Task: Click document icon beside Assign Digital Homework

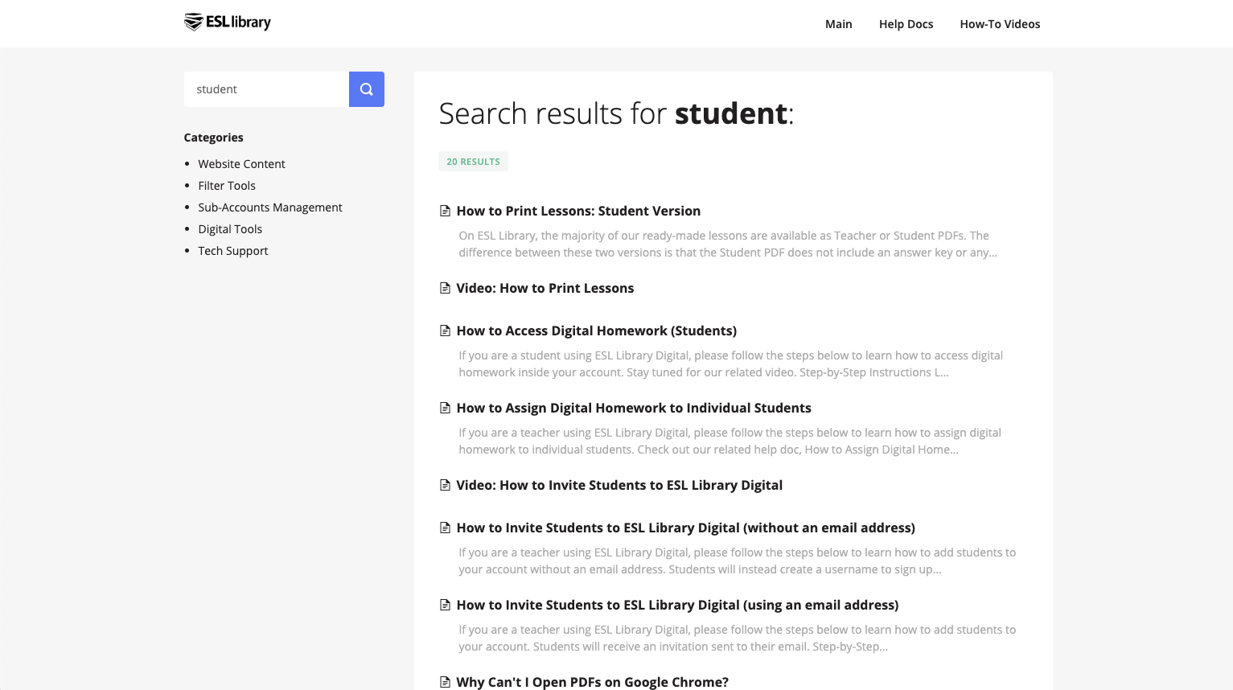Action: pos(445,408)
